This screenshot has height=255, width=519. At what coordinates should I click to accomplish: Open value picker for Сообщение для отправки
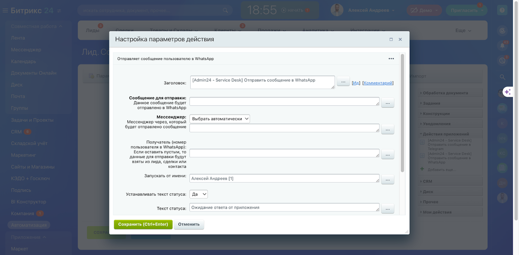[x=388, y=103]
